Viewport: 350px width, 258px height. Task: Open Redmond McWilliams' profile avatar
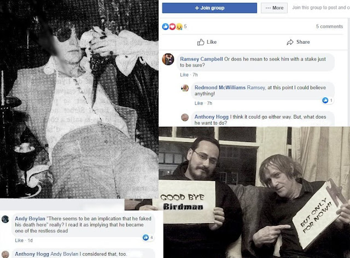click(185, 88)
